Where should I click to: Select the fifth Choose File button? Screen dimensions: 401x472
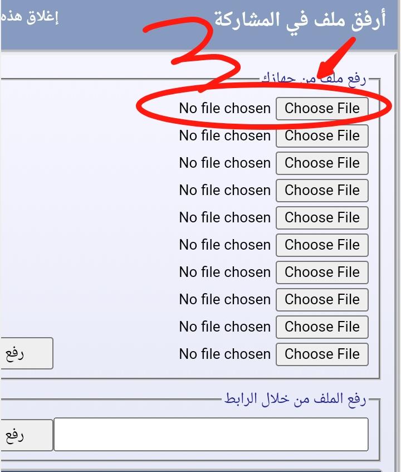[x=322, y=217]
